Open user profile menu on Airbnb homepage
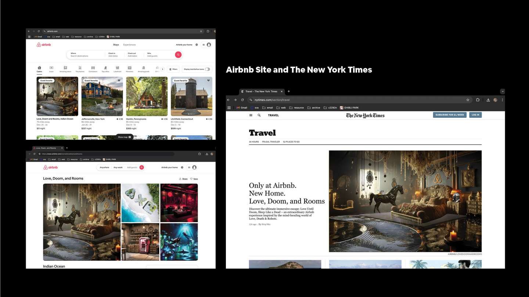Screen dimensions: 529x297 click(206, 45)
